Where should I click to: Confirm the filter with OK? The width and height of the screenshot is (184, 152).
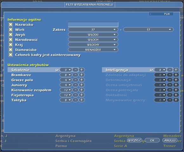152,140
